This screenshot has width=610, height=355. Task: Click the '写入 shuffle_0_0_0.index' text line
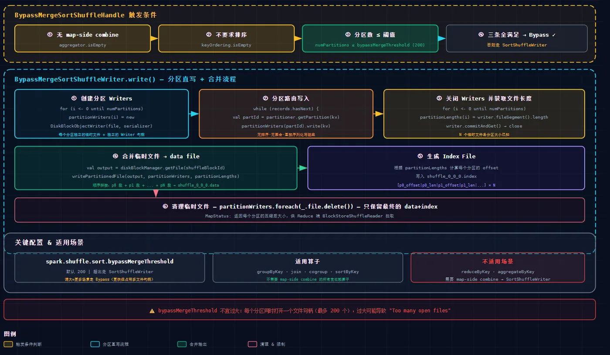pos(446,176)
